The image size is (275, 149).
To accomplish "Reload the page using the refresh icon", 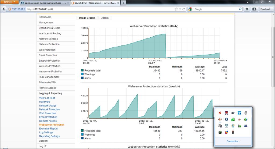I will point(184,9).
